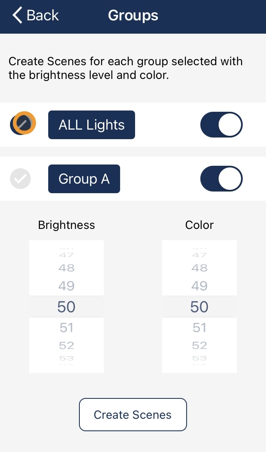
Task: Open the ALL Lights group label
Action: click(91, 125)
